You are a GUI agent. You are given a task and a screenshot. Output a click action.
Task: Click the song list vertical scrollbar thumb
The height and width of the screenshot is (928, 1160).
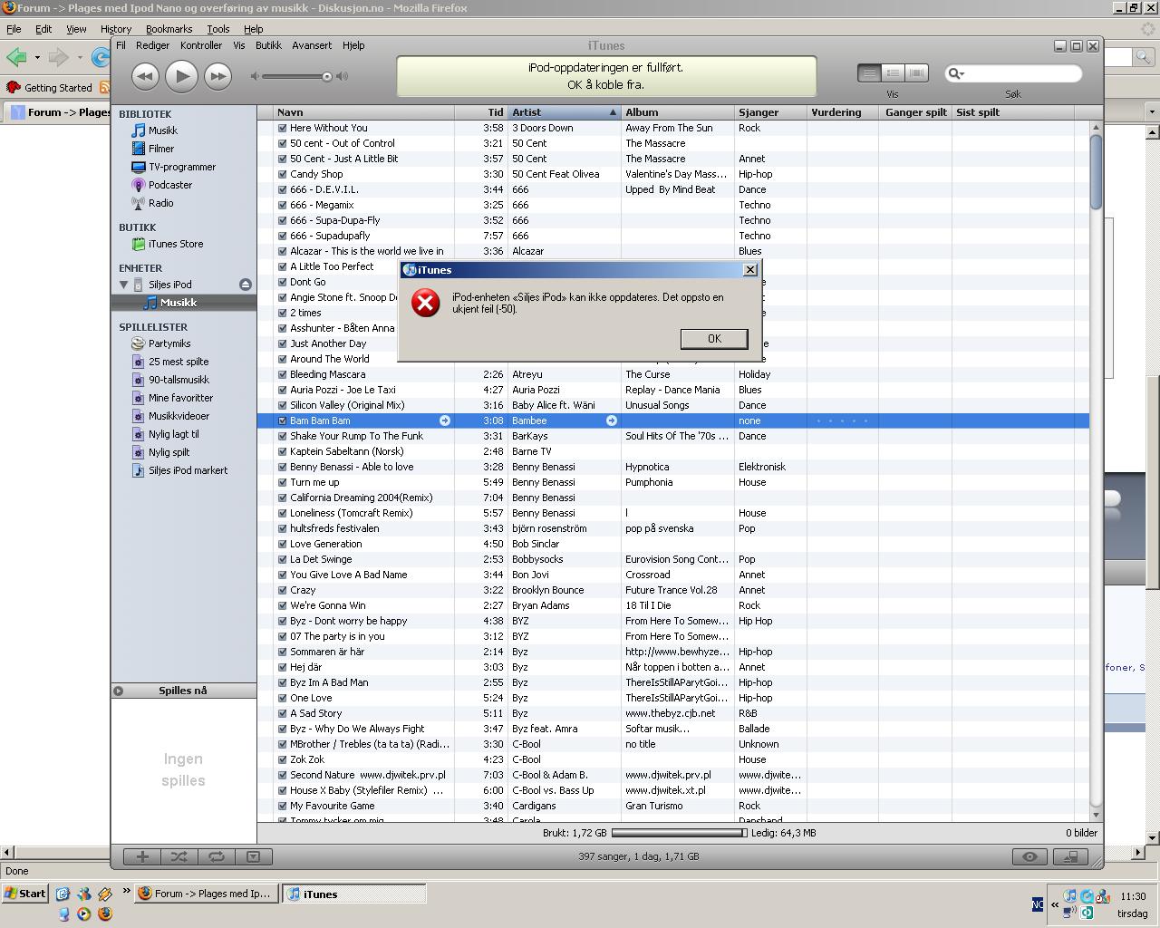point(1096,171)
